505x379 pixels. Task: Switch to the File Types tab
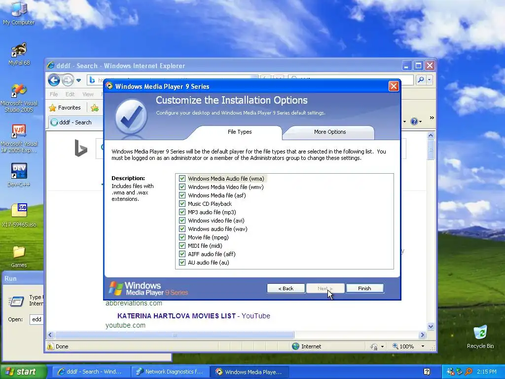click(x=240, y=132)
